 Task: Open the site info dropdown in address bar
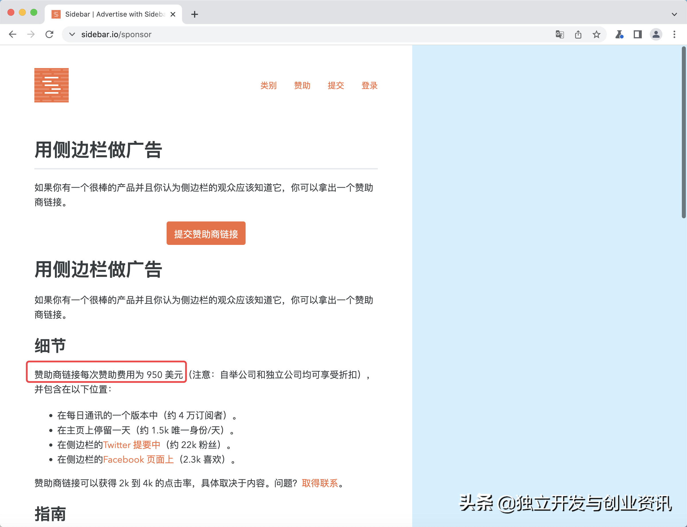tap(72, 35)
